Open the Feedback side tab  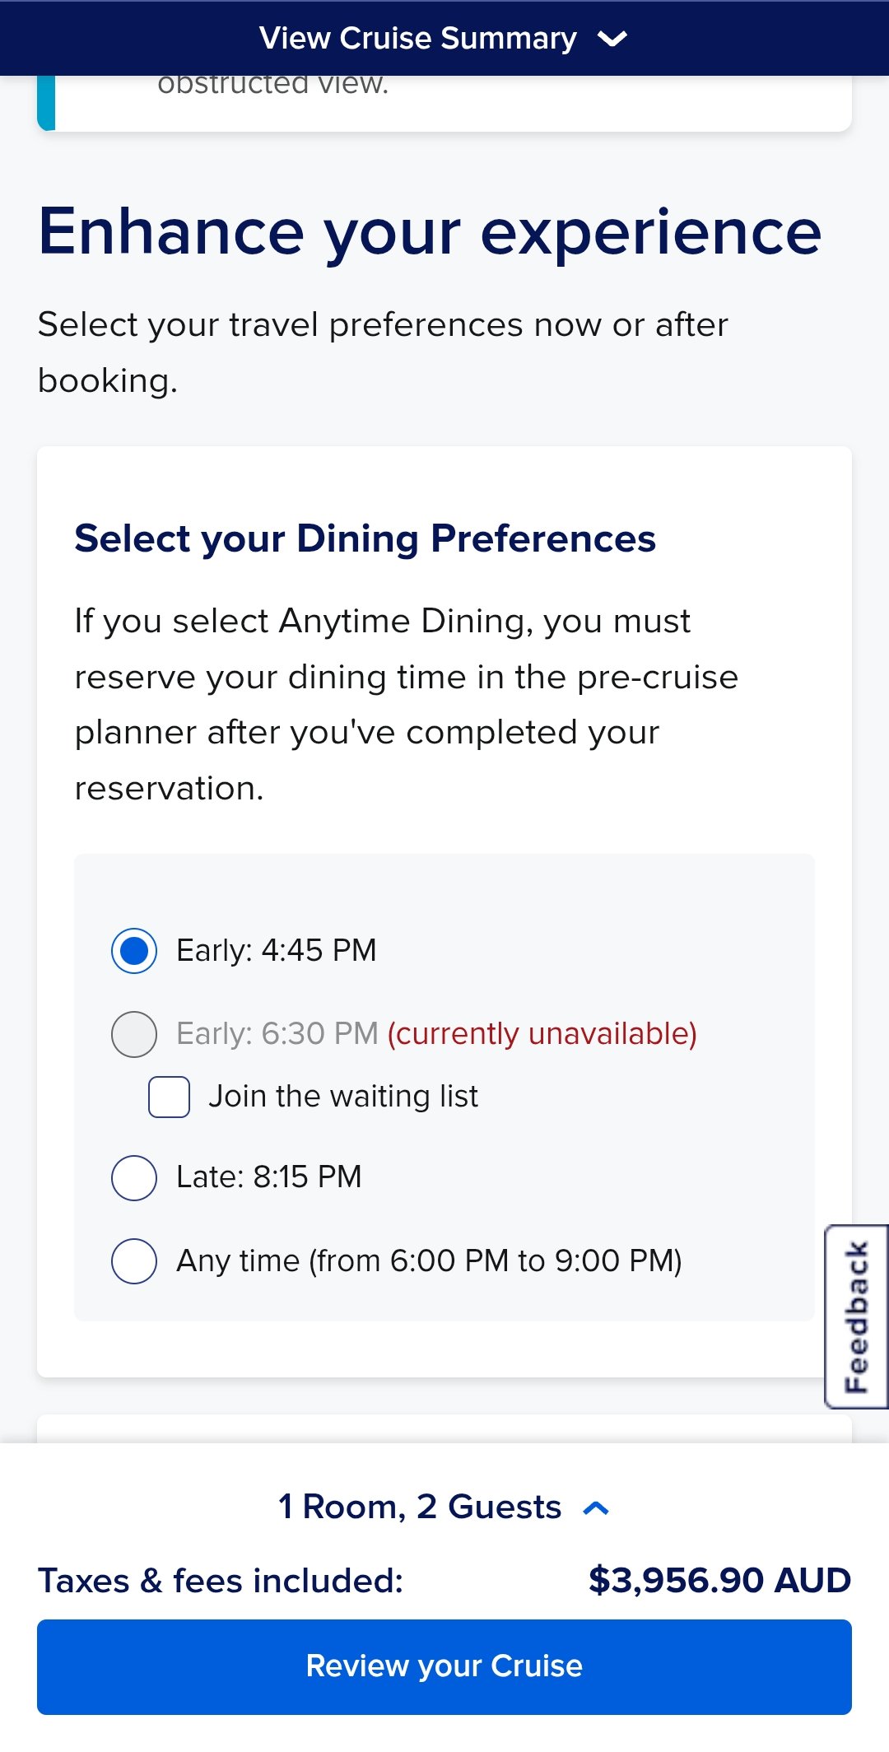point(857,1316)
